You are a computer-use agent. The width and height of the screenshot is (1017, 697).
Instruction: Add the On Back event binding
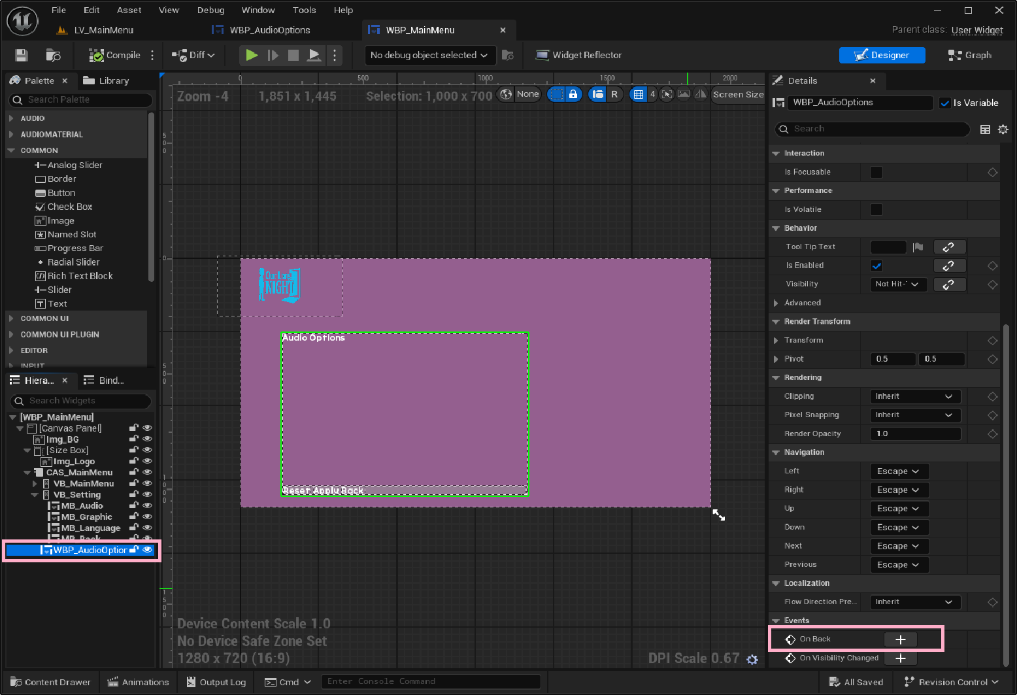(900, 639)
